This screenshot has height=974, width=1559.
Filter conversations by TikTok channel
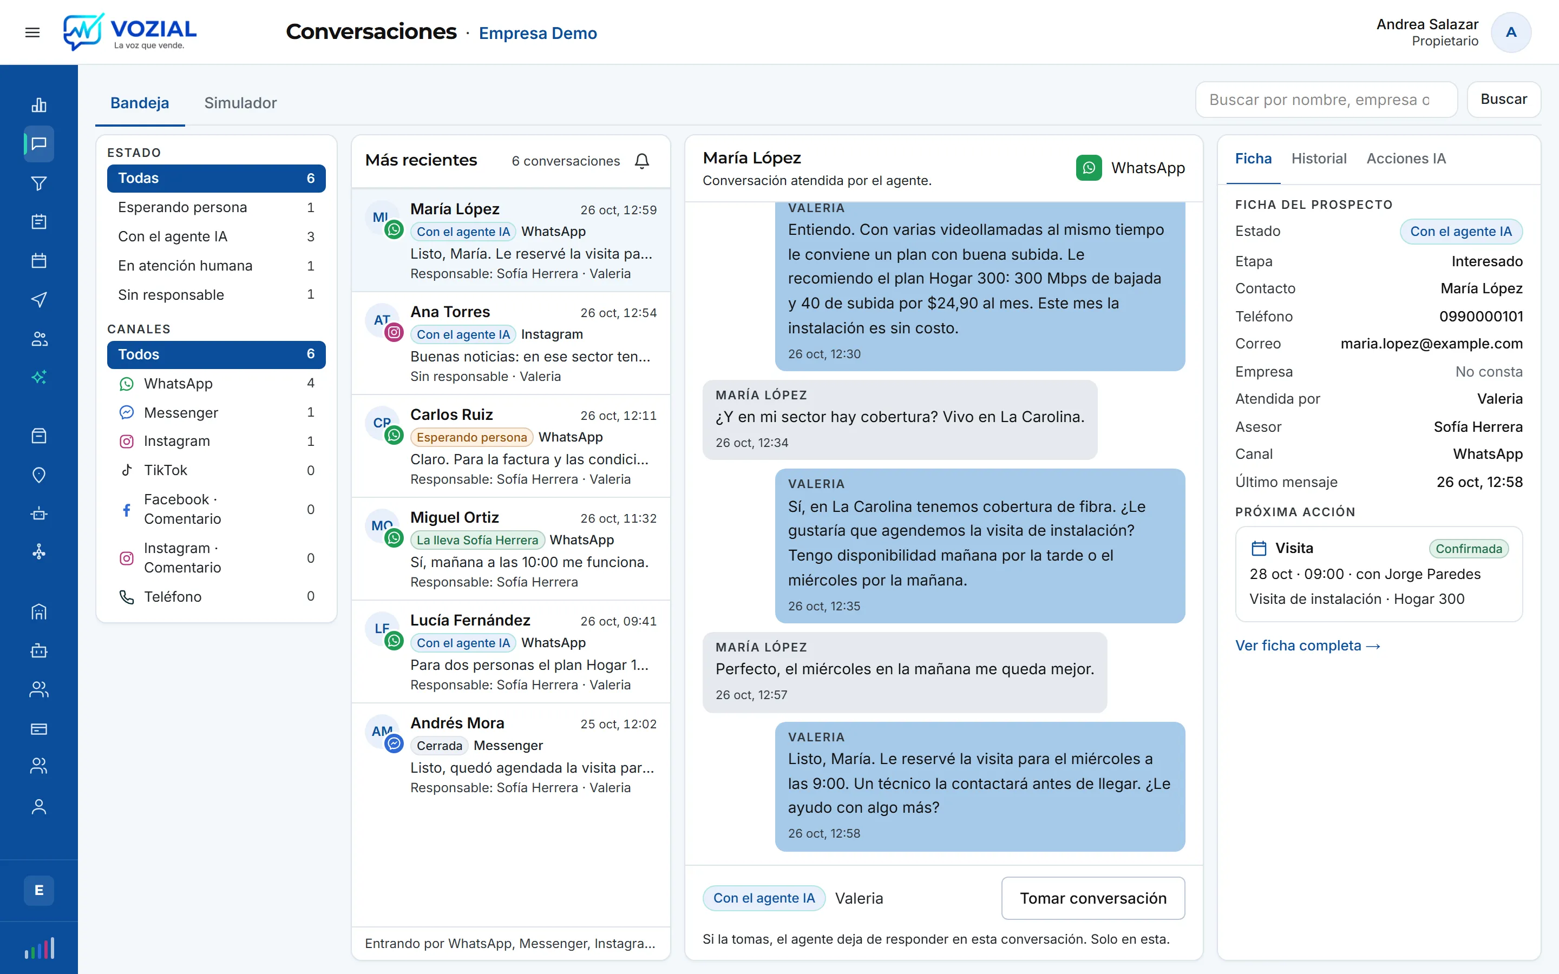click(x=216, y=470)
